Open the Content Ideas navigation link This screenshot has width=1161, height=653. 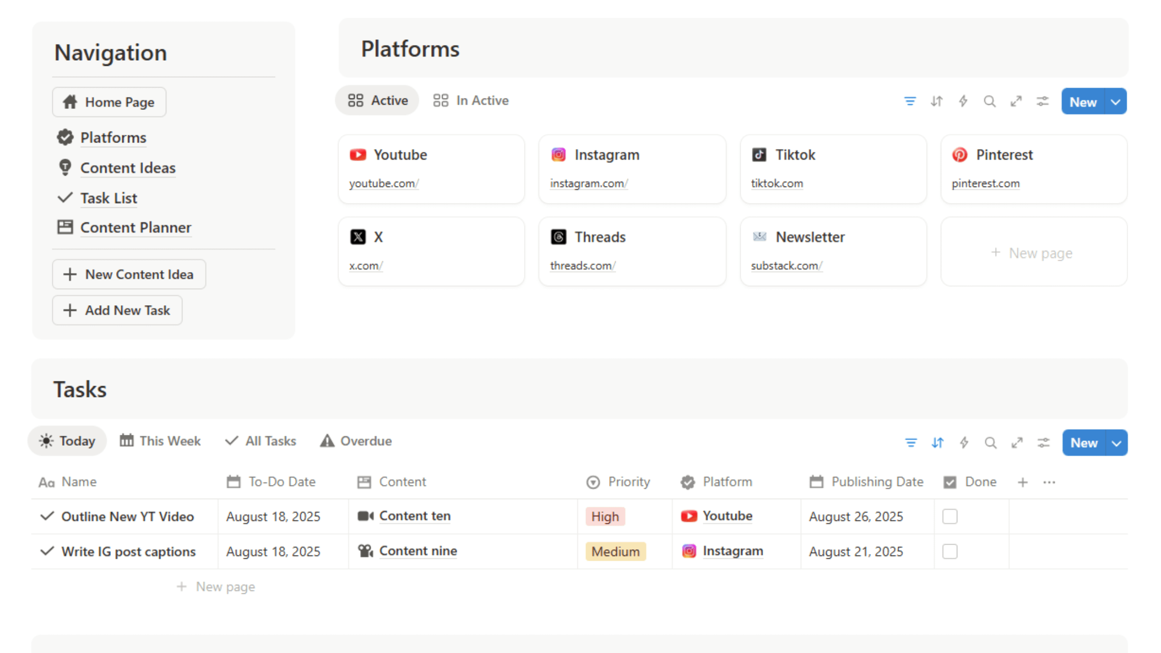(128, 168)
